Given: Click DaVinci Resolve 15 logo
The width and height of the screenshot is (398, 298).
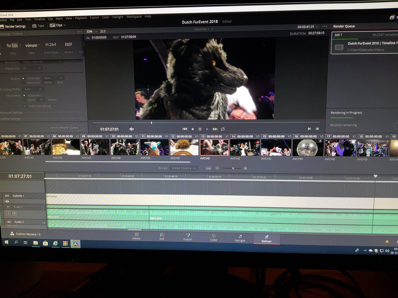Looking at the screenshot, I should pos(25,234).
